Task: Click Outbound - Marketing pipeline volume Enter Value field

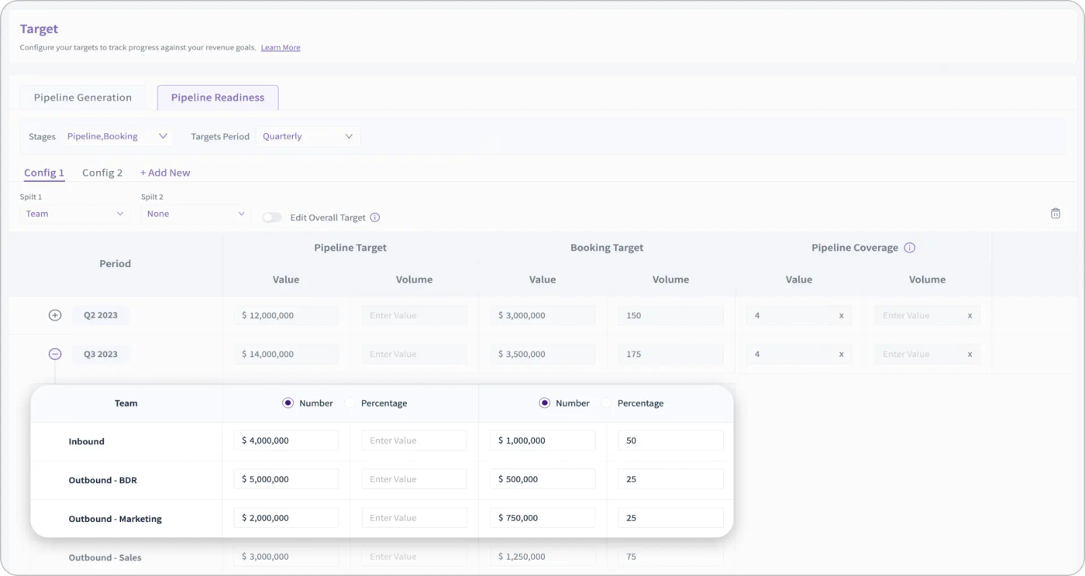Action: (x=415, y=518)
